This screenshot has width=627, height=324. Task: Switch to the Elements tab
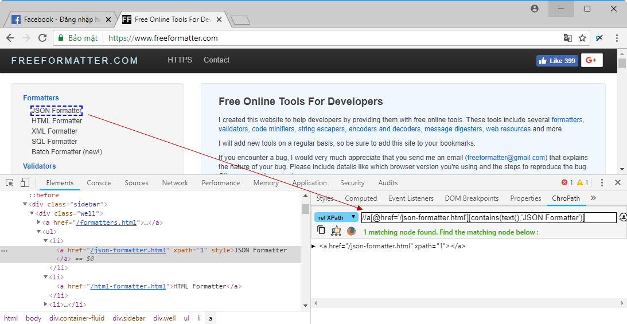(60, 183)
